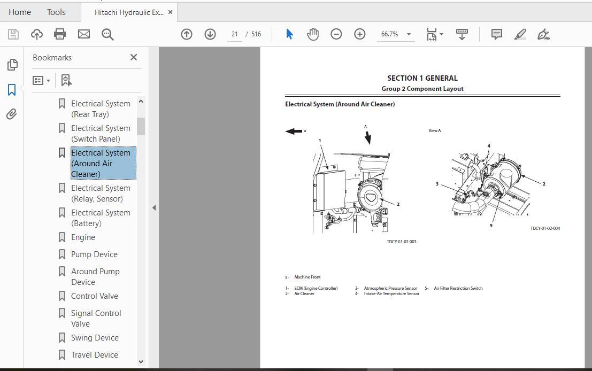Go to Signal Control Valve bookmark
592x371 pixels.
coord(96,319)
